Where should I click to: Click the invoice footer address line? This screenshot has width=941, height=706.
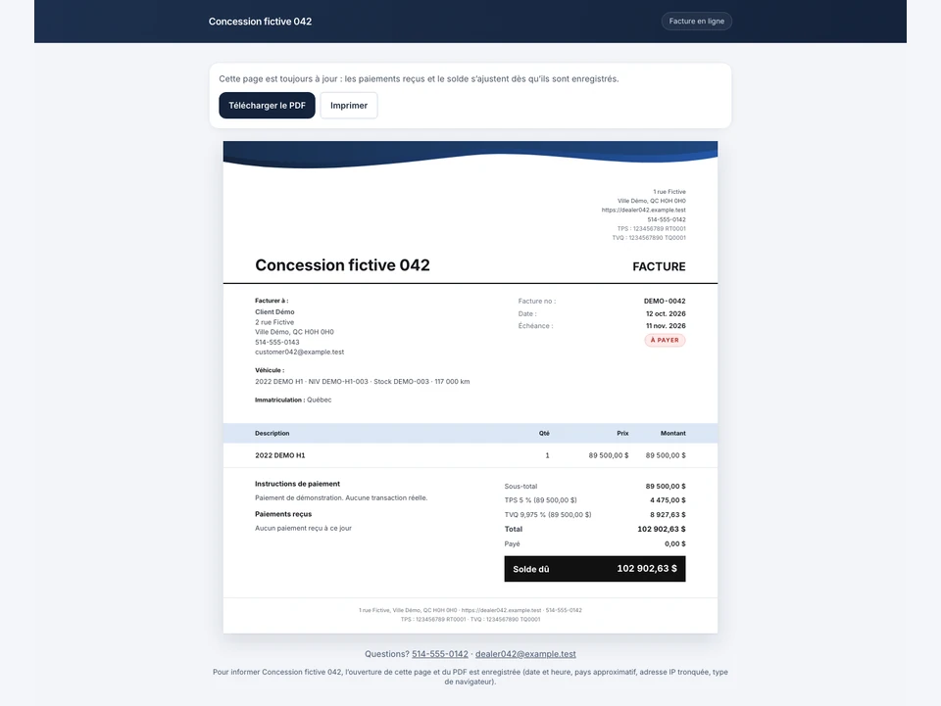pos(470,610)
